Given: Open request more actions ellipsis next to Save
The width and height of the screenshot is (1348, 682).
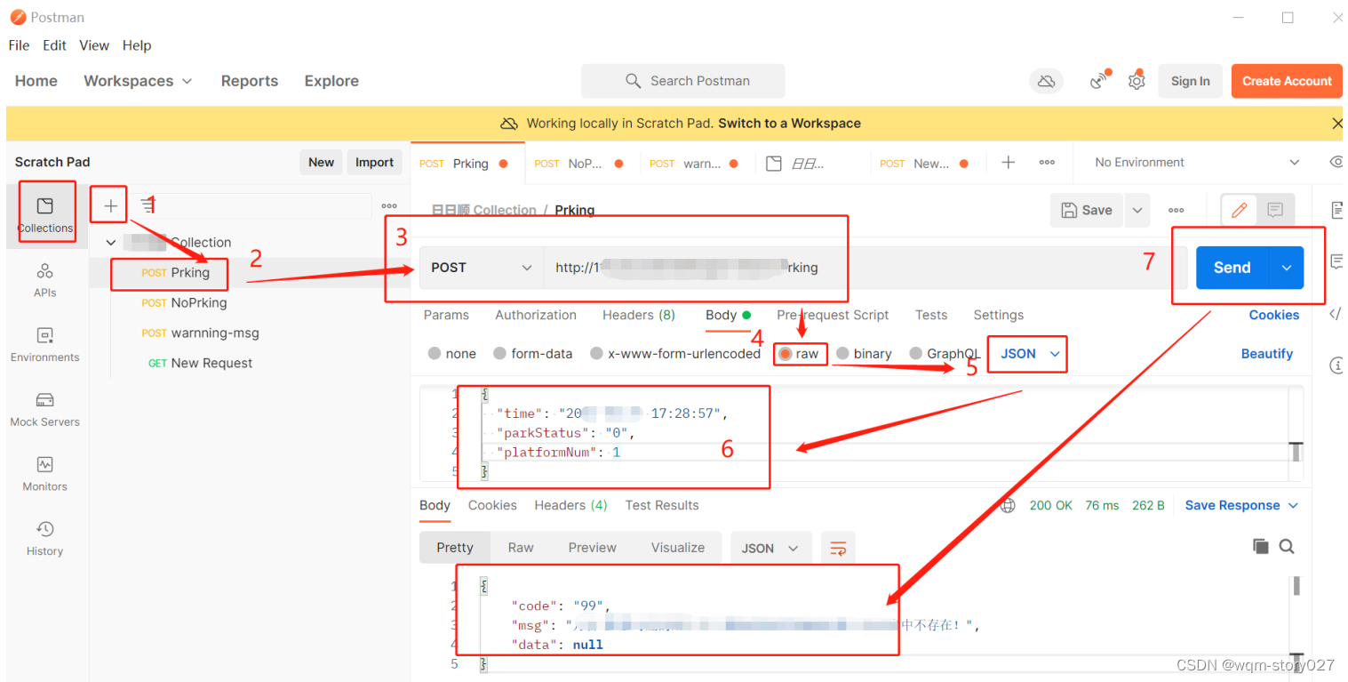Looking at the screenshot, I should pyautogui.click(x=1177, y=210).
